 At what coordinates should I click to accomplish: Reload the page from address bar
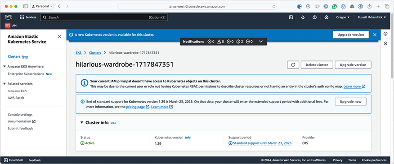(273, 7)
